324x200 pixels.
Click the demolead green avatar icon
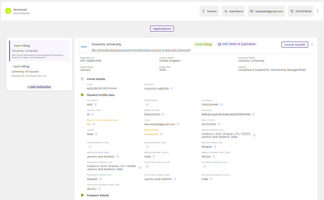[8, 11]
